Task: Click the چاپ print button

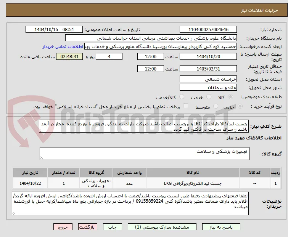Action: [x=113, y=227]
